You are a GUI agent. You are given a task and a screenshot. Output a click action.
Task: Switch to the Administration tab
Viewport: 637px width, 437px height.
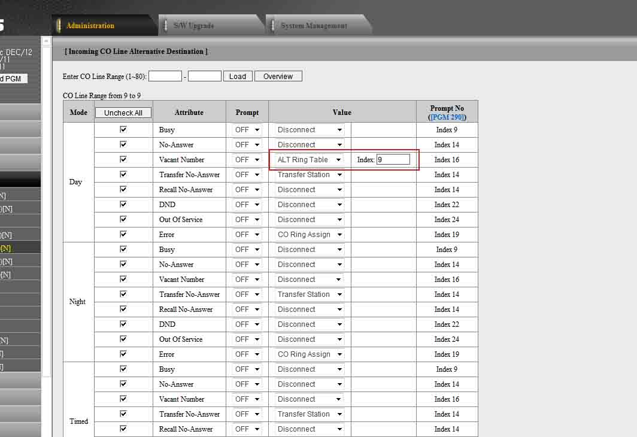point(90,26)
